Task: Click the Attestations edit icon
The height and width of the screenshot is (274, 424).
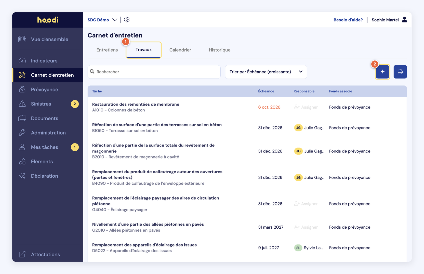Action: pyautogui.click(x=22, y=254)
